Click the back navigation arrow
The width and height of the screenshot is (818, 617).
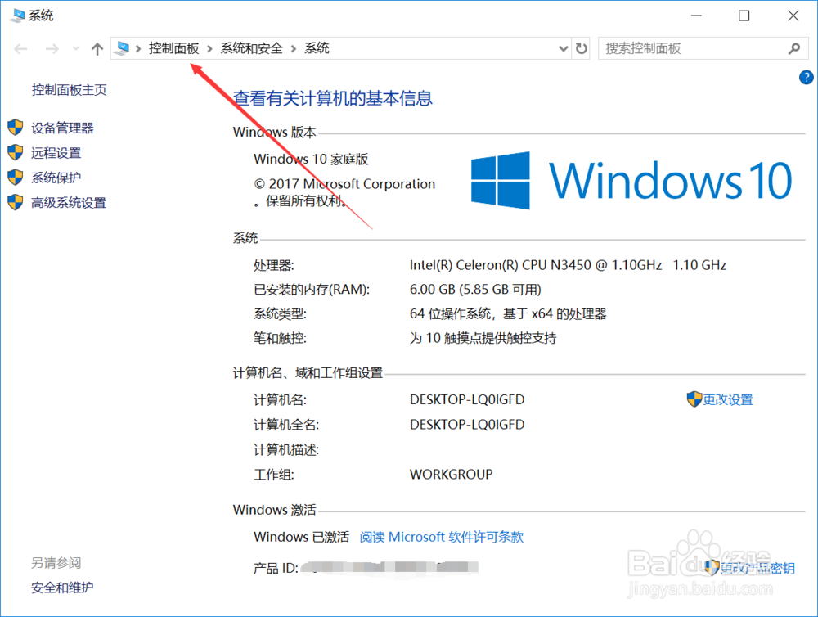(x=21, y=49)
